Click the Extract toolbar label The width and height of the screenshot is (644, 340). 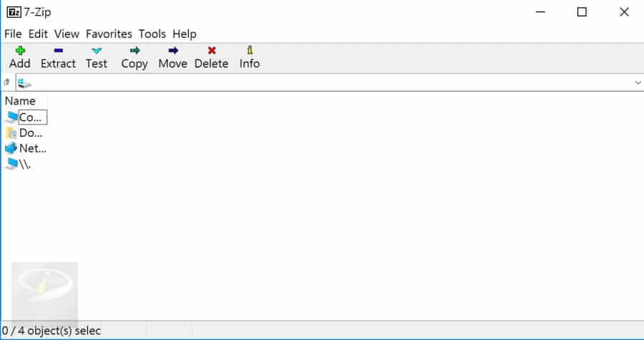(x=59, y=64)
